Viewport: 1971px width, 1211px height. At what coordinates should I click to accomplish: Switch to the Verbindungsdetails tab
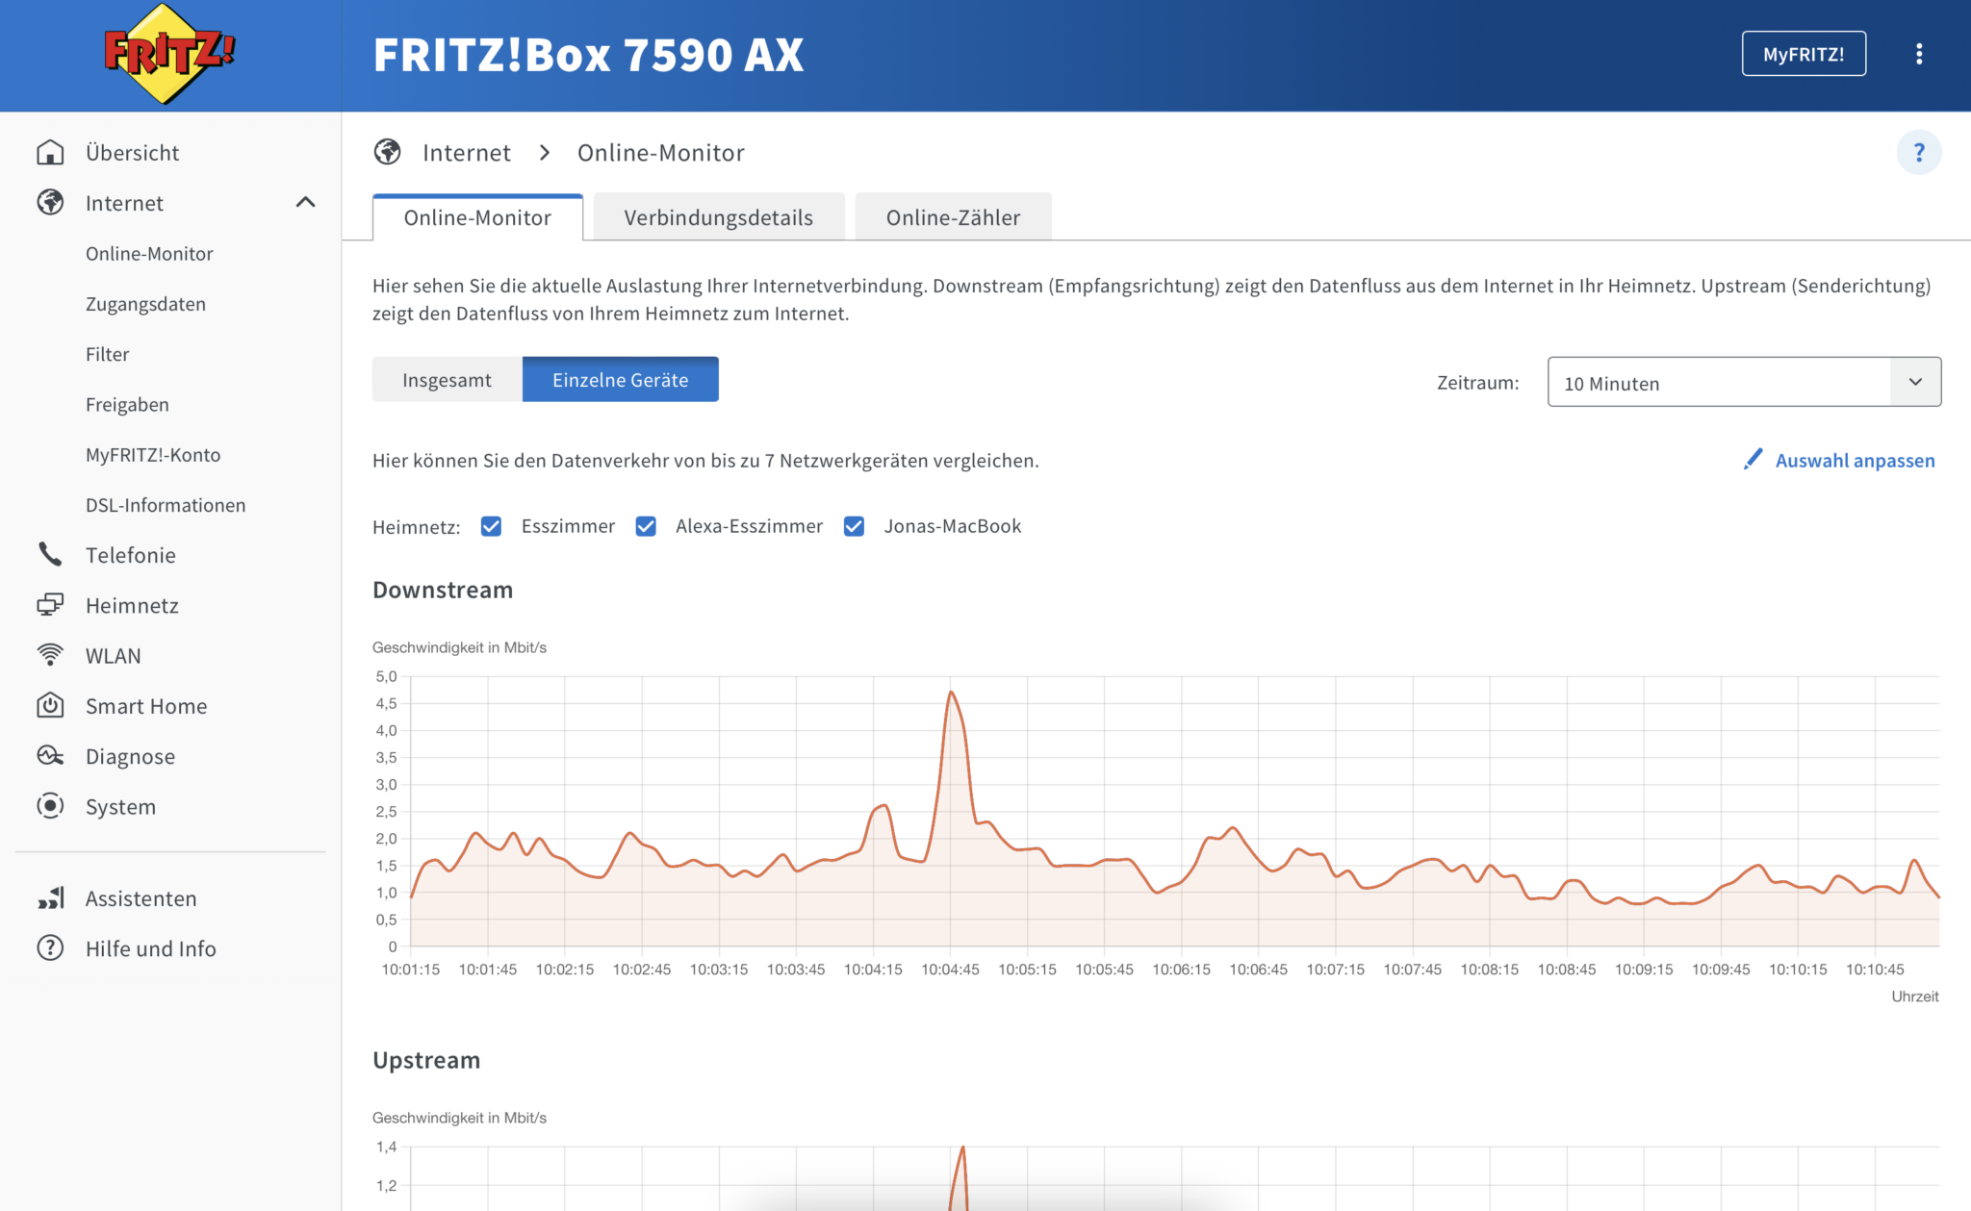718,216
